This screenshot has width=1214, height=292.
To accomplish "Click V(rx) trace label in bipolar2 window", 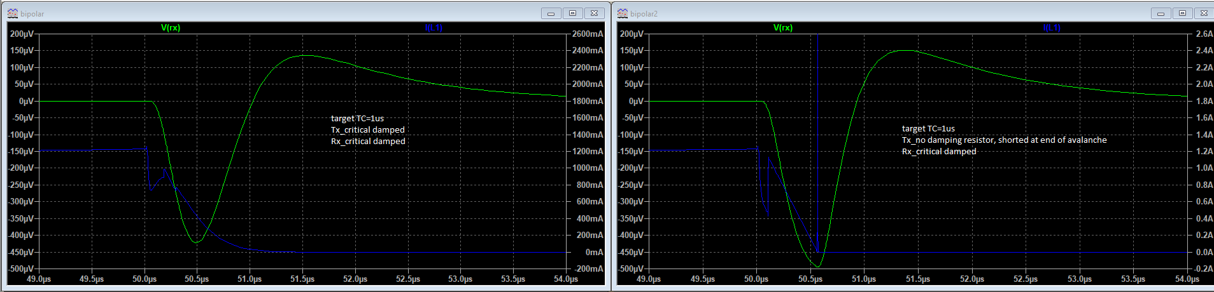I will click(783, 28).
